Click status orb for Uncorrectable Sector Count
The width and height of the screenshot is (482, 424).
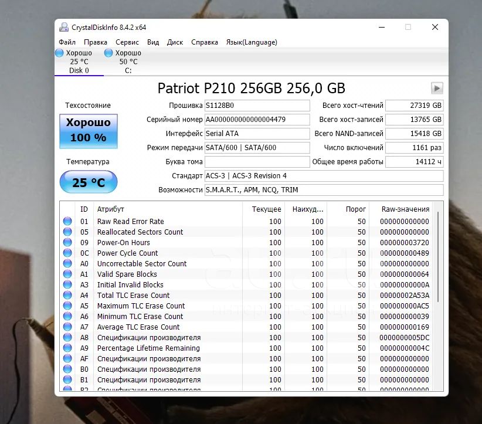(67, 263)
